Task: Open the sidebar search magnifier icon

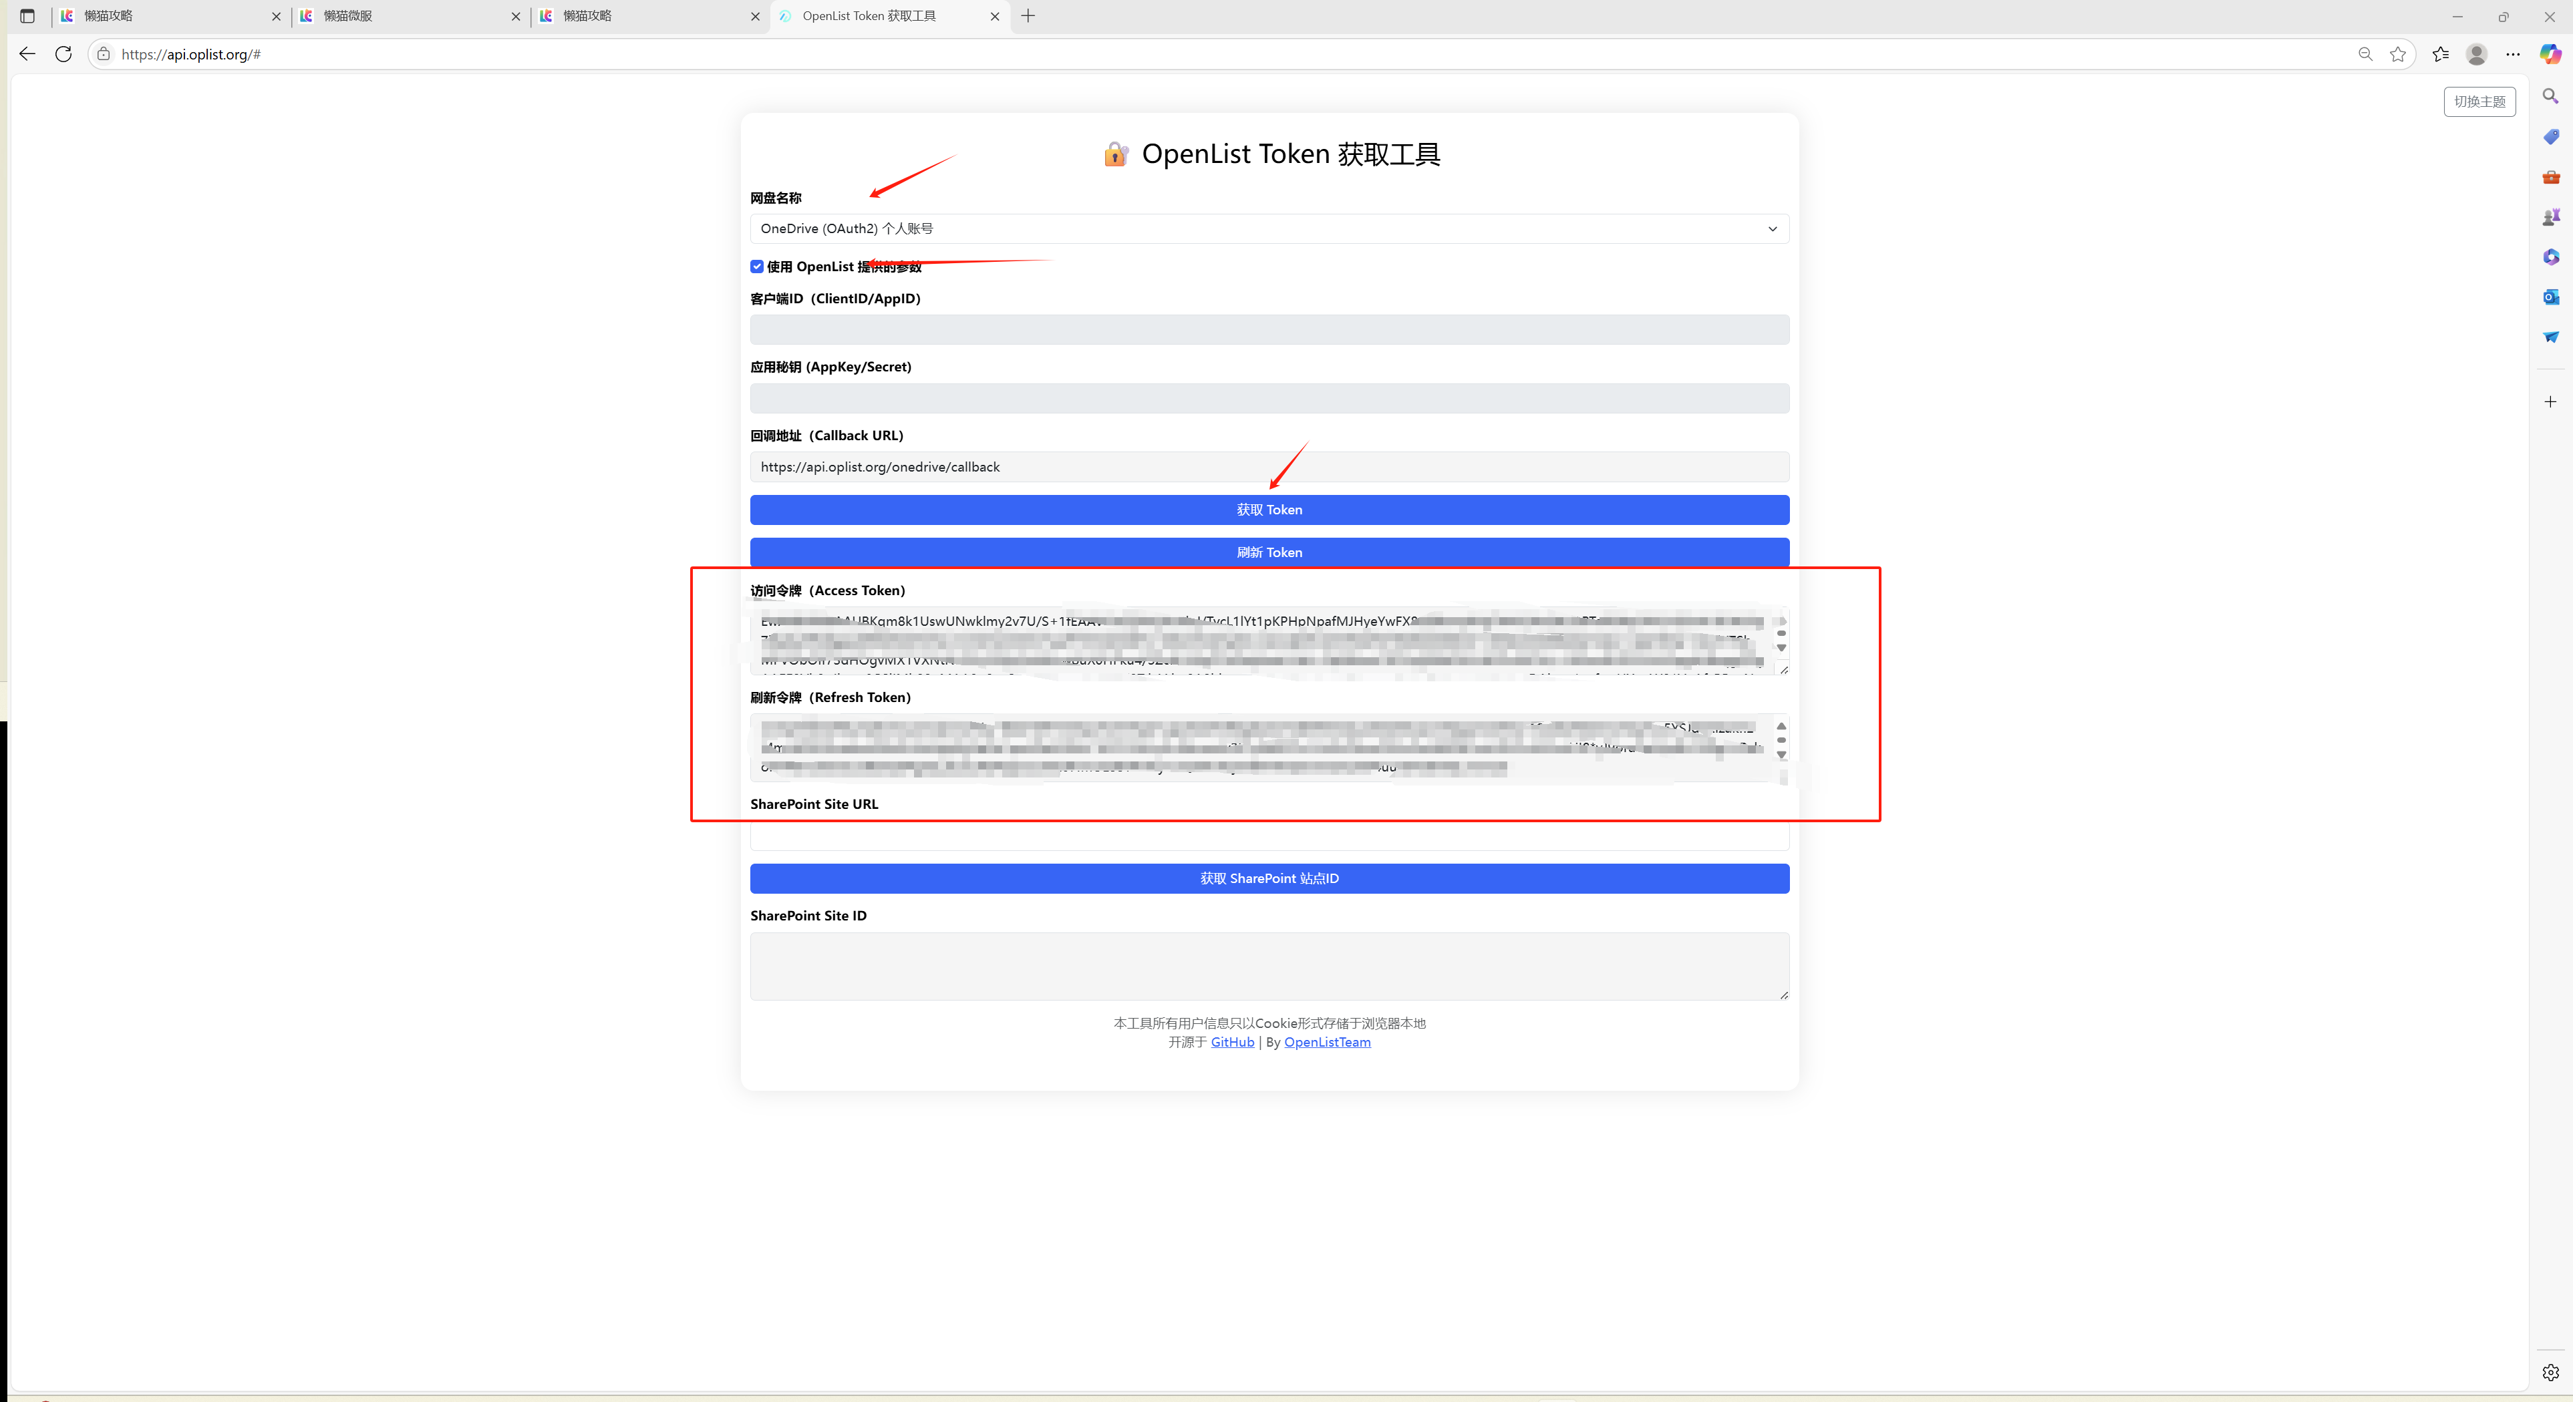Action: (x=2551, y=96)
